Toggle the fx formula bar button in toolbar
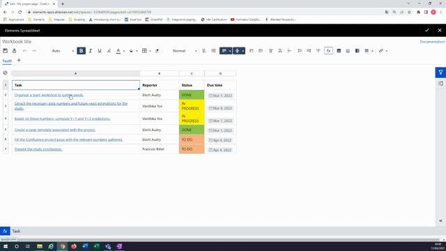 (328, 51)
